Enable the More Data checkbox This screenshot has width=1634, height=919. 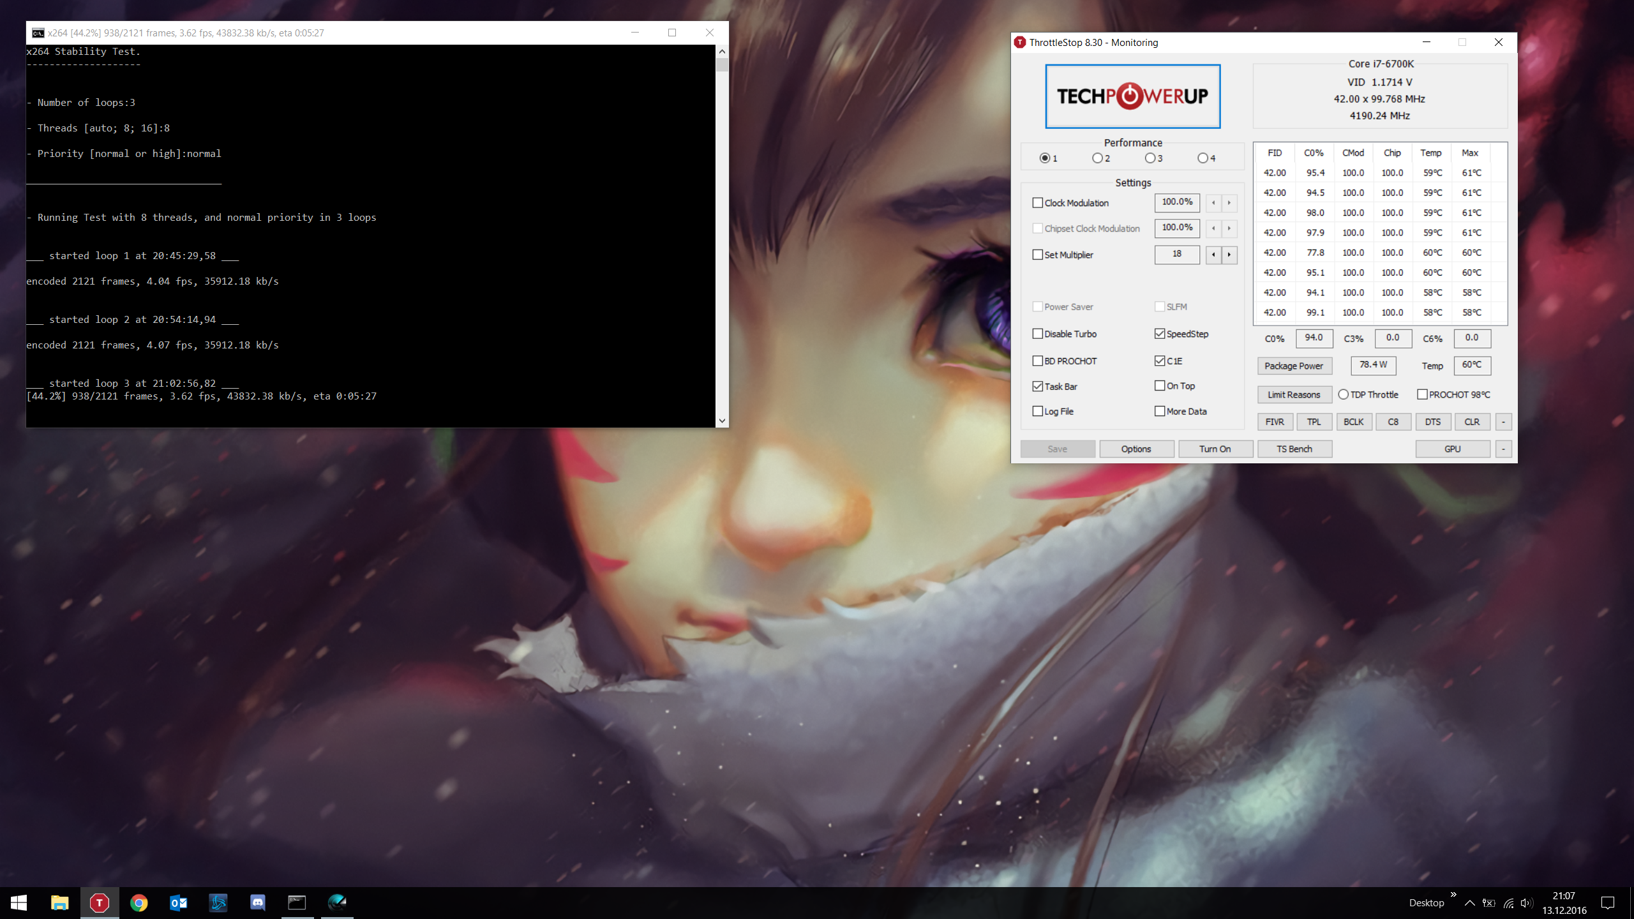coord(1160,412)
